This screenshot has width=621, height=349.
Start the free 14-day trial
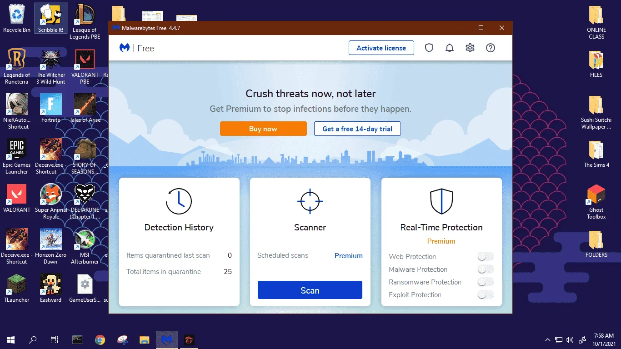(357, 129)
